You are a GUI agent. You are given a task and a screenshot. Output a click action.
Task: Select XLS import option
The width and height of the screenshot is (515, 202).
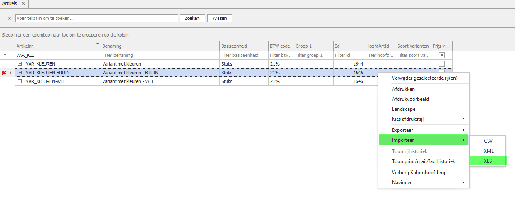click(488, 161)
